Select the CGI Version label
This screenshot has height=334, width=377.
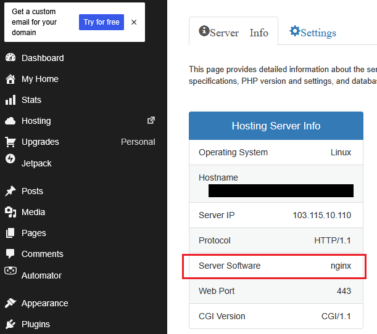(x=222, y=316)
